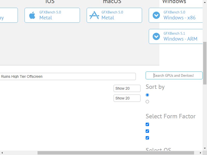Click the Sort by heading

[155, 87]
